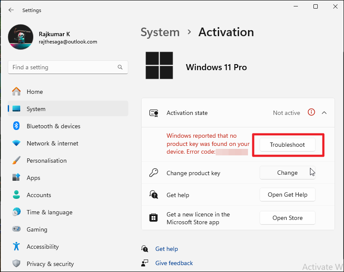Click the Troubleshoot button

pos(288,145)
